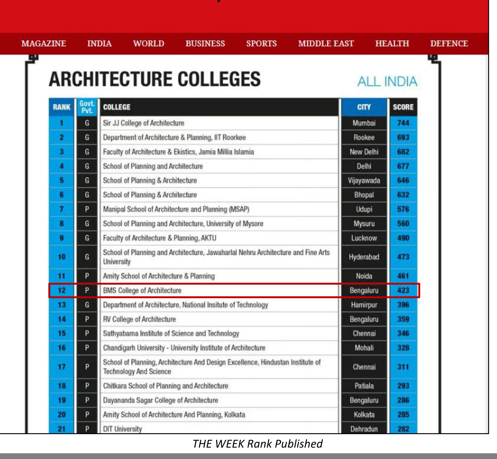
Task: Click the ALL INDIA heading label
Action: pos(387,82)
